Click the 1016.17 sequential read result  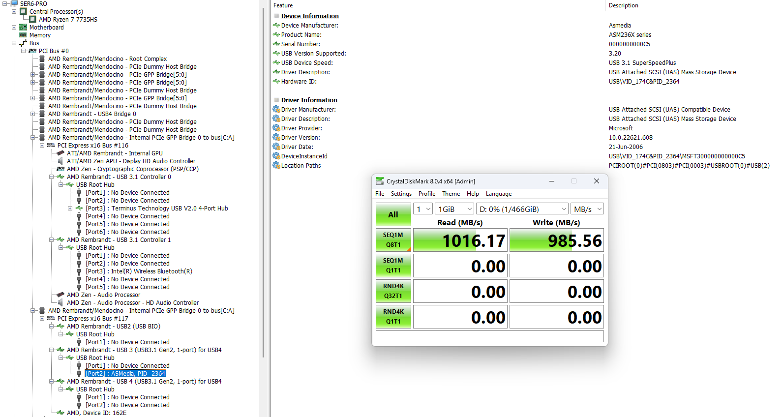click(460, 240)
